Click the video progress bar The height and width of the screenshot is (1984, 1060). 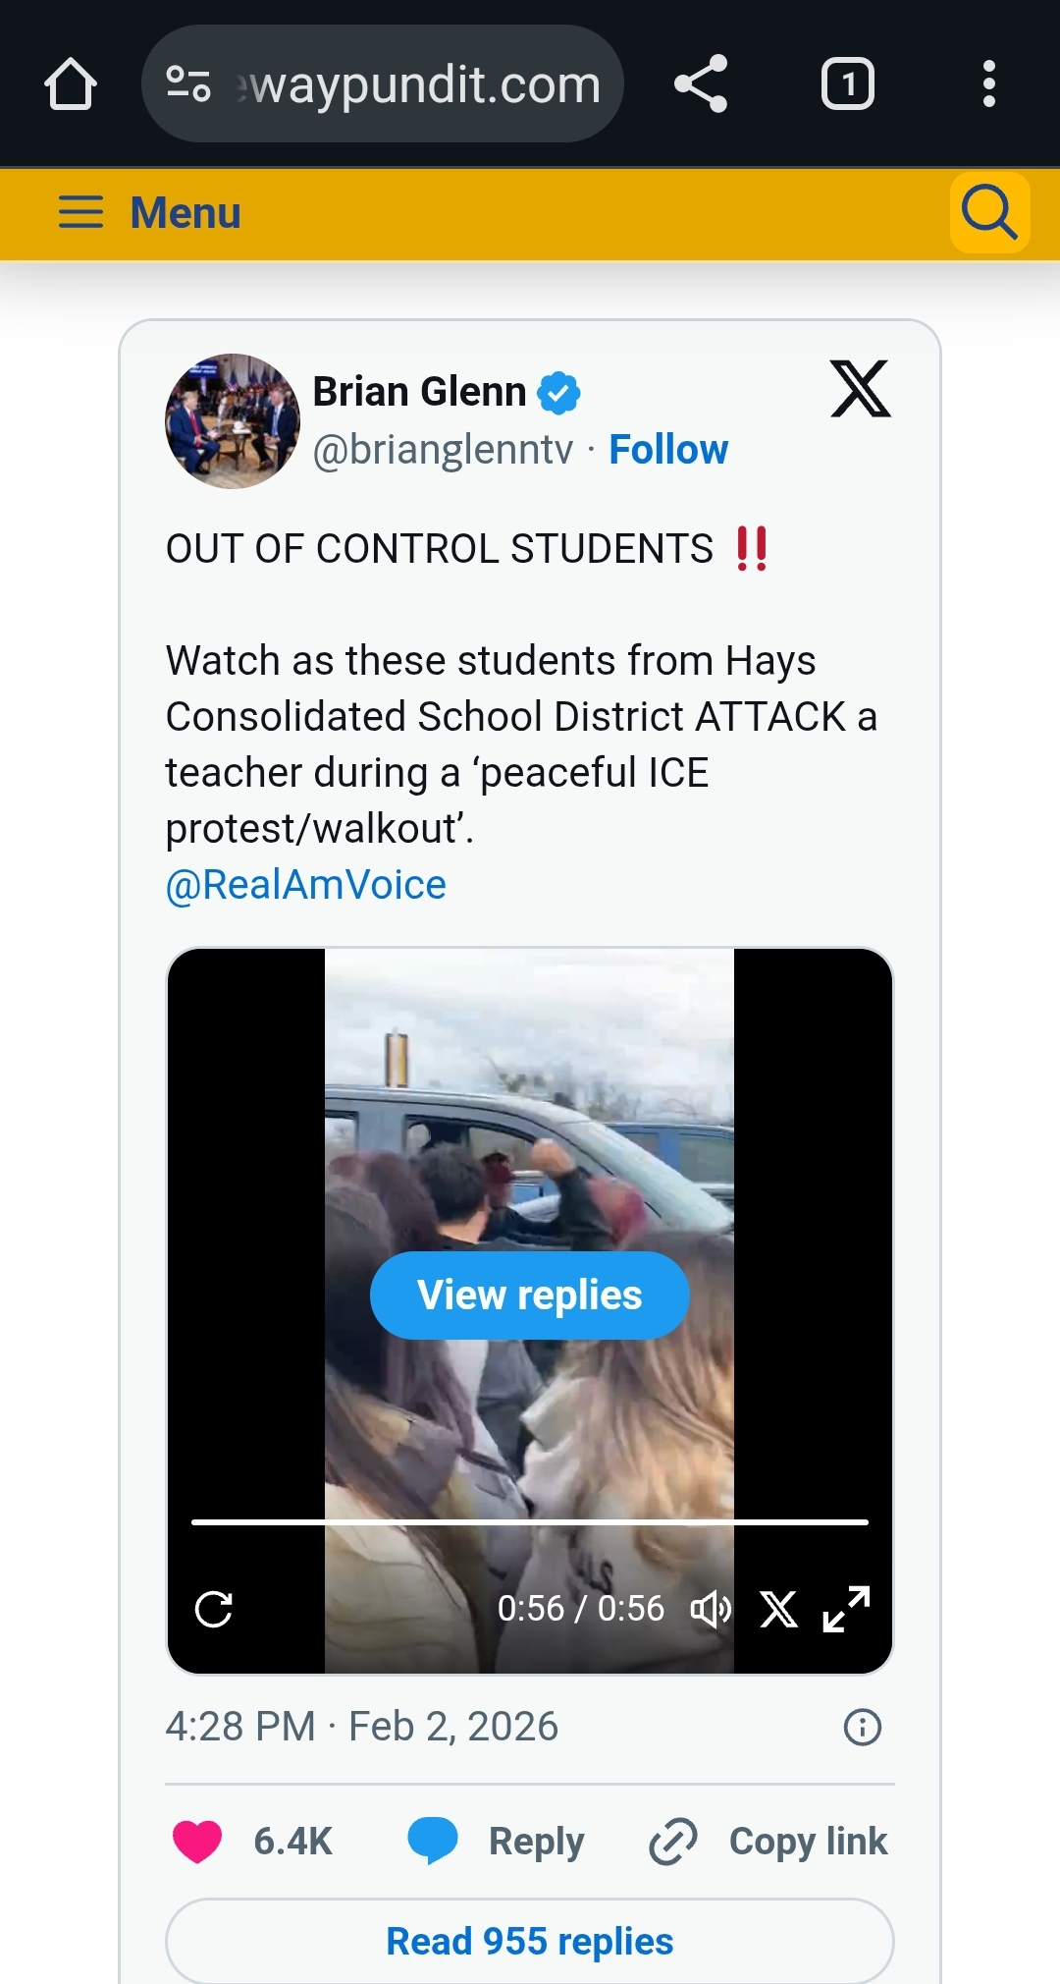530,1521
